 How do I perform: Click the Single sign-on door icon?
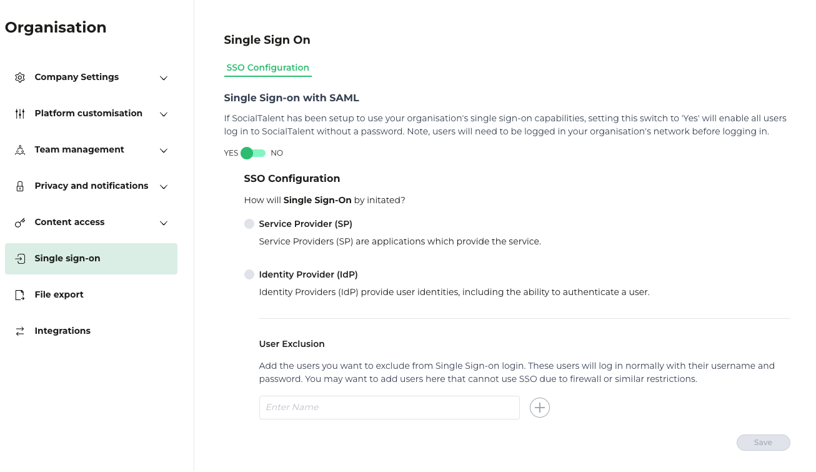tap(20, 259)
